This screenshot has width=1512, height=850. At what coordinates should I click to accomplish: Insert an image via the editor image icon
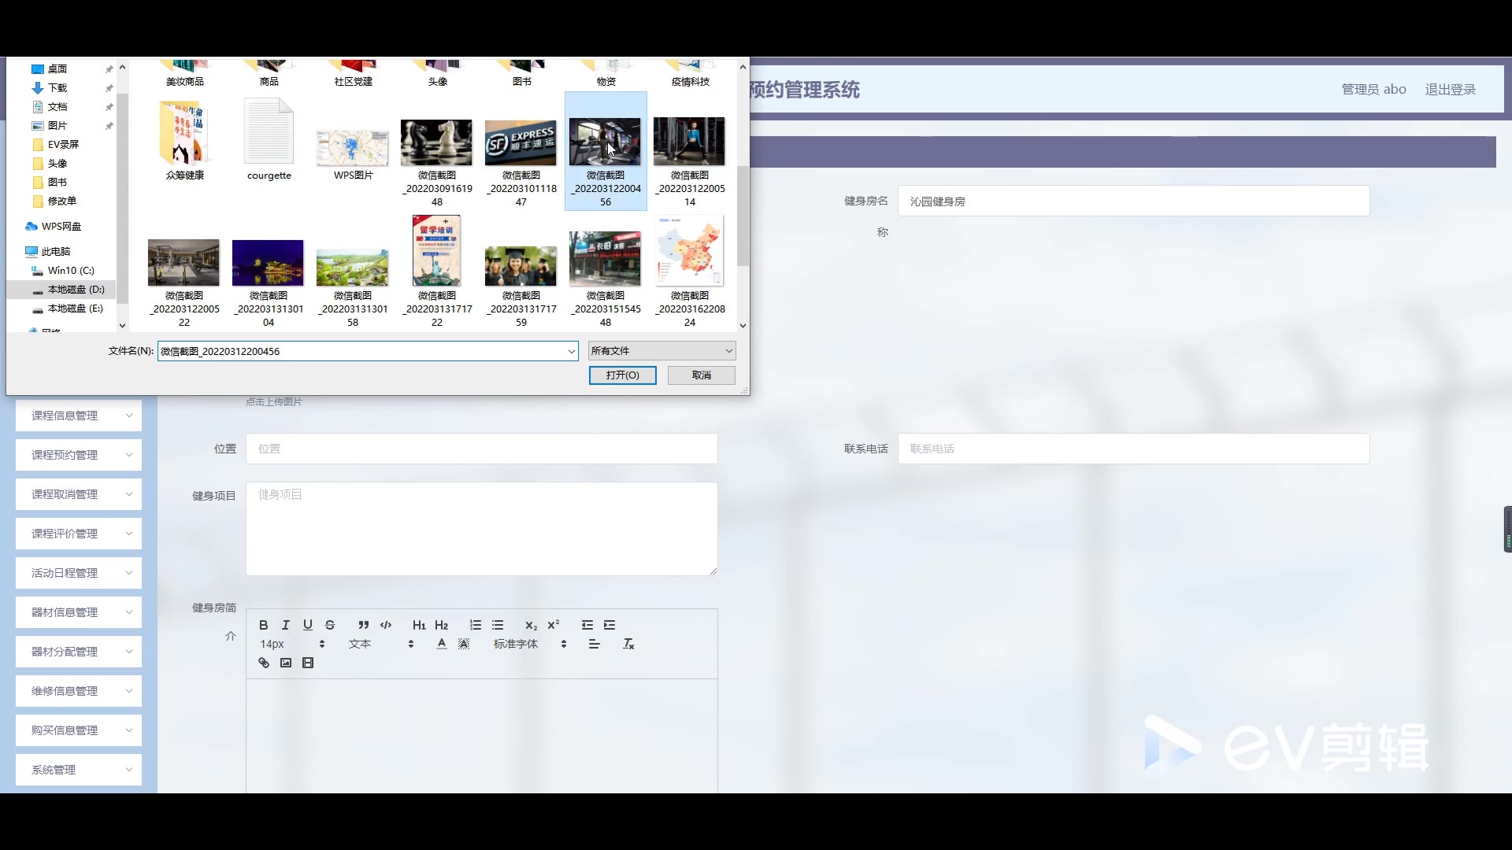(286, 663)
